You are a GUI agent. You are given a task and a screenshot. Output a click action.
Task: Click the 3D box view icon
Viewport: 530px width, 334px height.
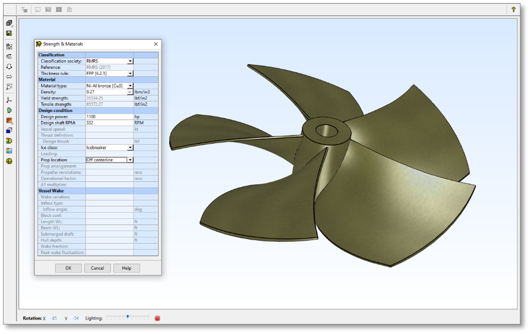click(9, 23)
